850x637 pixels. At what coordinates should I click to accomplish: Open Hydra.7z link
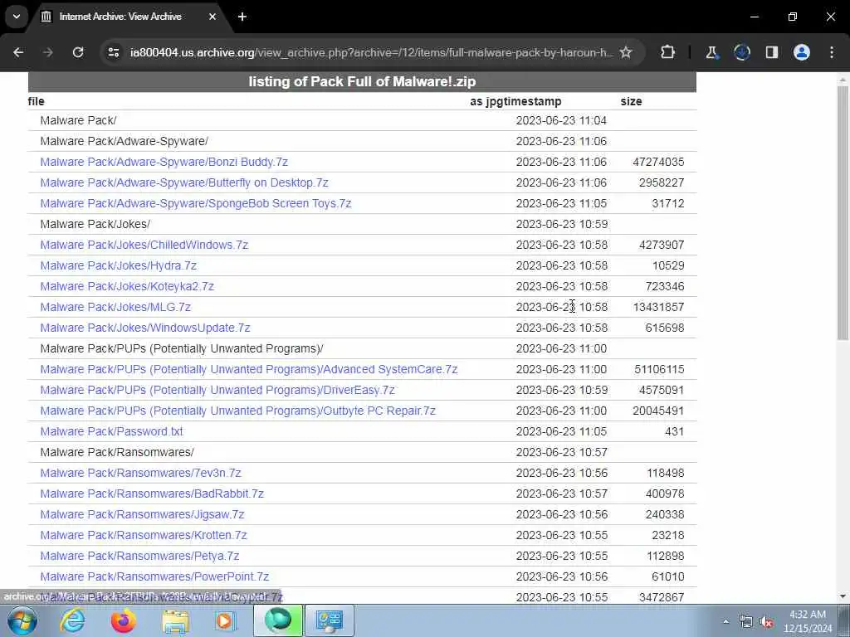click(x=118, y=265)
